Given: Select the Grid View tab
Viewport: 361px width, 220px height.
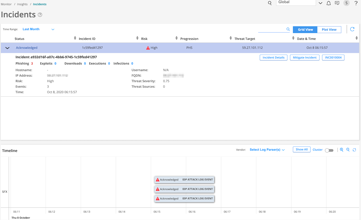Looking at the screenshot, I should pyautogui.click(x=305, y=30).
